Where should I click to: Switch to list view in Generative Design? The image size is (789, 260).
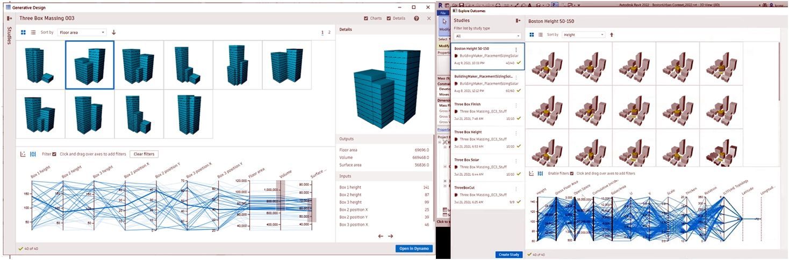tap(33, 32)
